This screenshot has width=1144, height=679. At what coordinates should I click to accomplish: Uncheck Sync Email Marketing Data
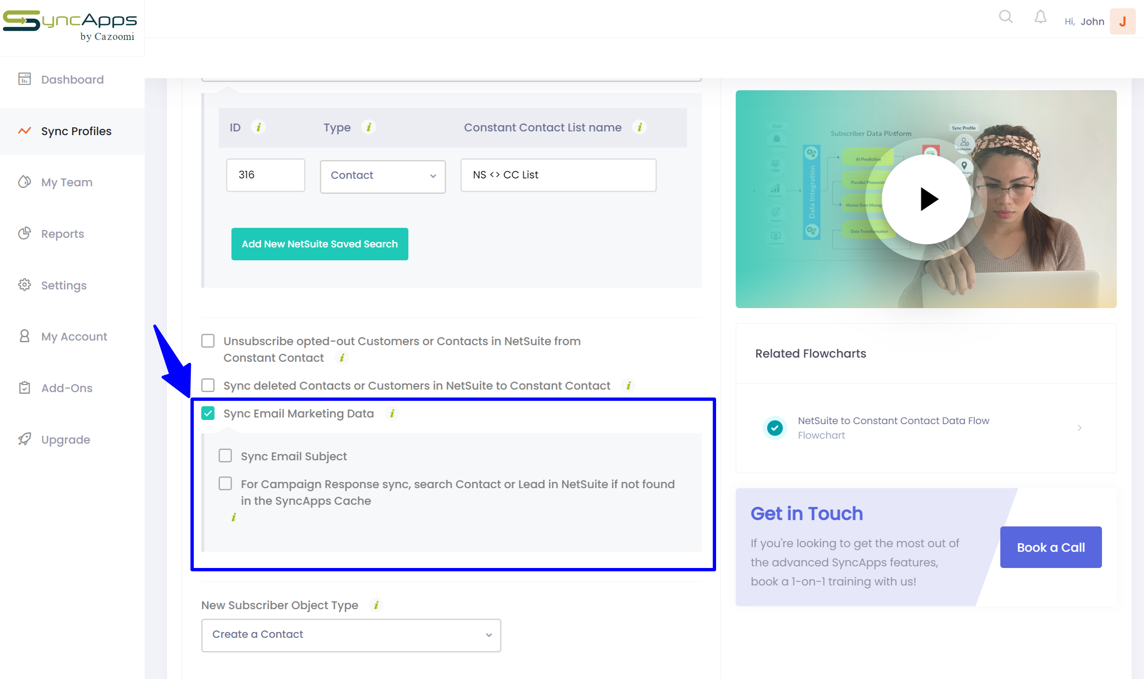click(208, 413)
